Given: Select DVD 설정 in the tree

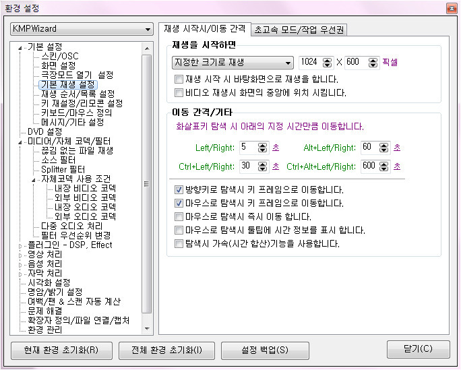Looking at the screenshot, I should [44, 131].
